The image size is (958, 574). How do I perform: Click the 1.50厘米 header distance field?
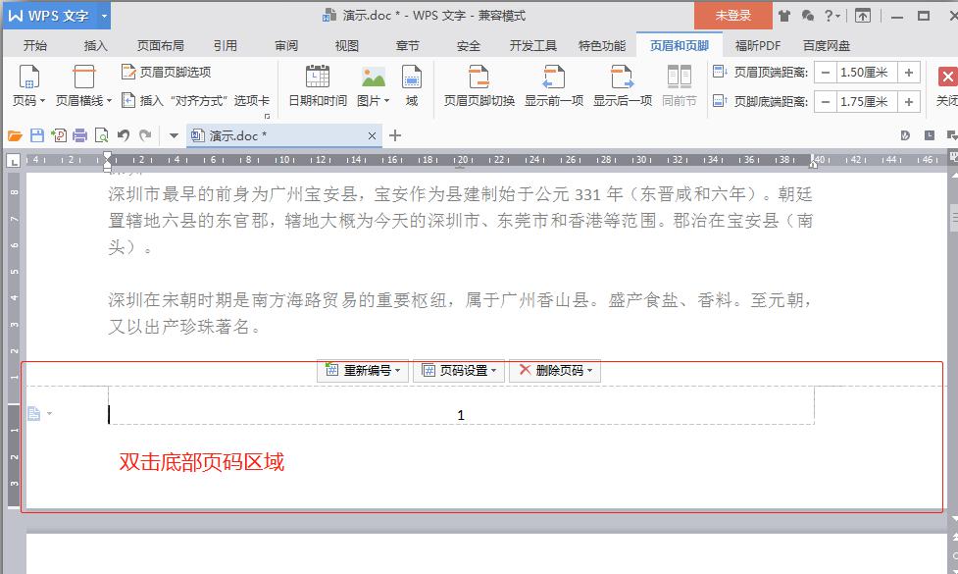(x=867, y=73)
